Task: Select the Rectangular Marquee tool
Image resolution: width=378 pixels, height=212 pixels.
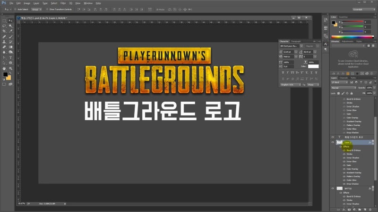Action: pyautogui.click(x=4, y=21)
